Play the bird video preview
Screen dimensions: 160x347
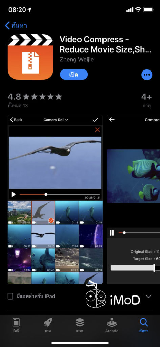point(13,195)
